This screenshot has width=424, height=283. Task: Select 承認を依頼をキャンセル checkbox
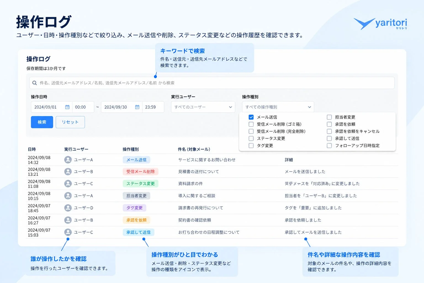point(329,131)
